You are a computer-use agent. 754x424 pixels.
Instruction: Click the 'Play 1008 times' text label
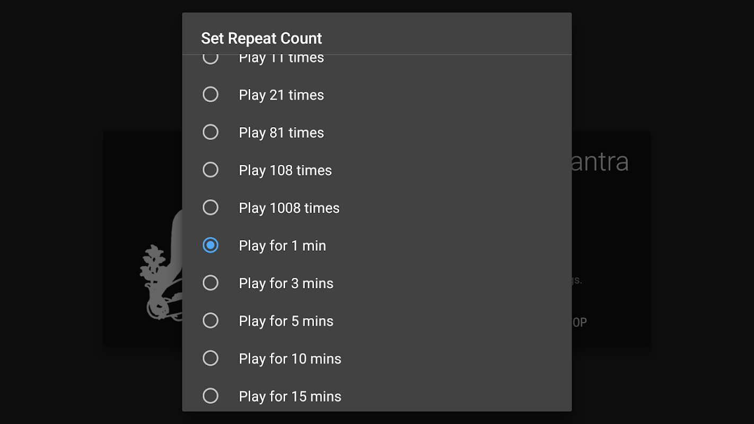289,208
